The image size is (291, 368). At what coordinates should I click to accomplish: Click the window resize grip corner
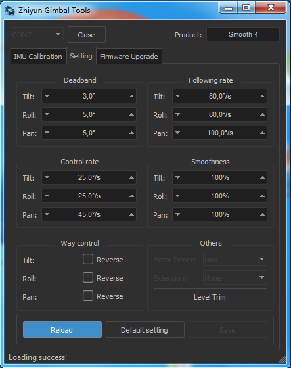click(282, 359)
